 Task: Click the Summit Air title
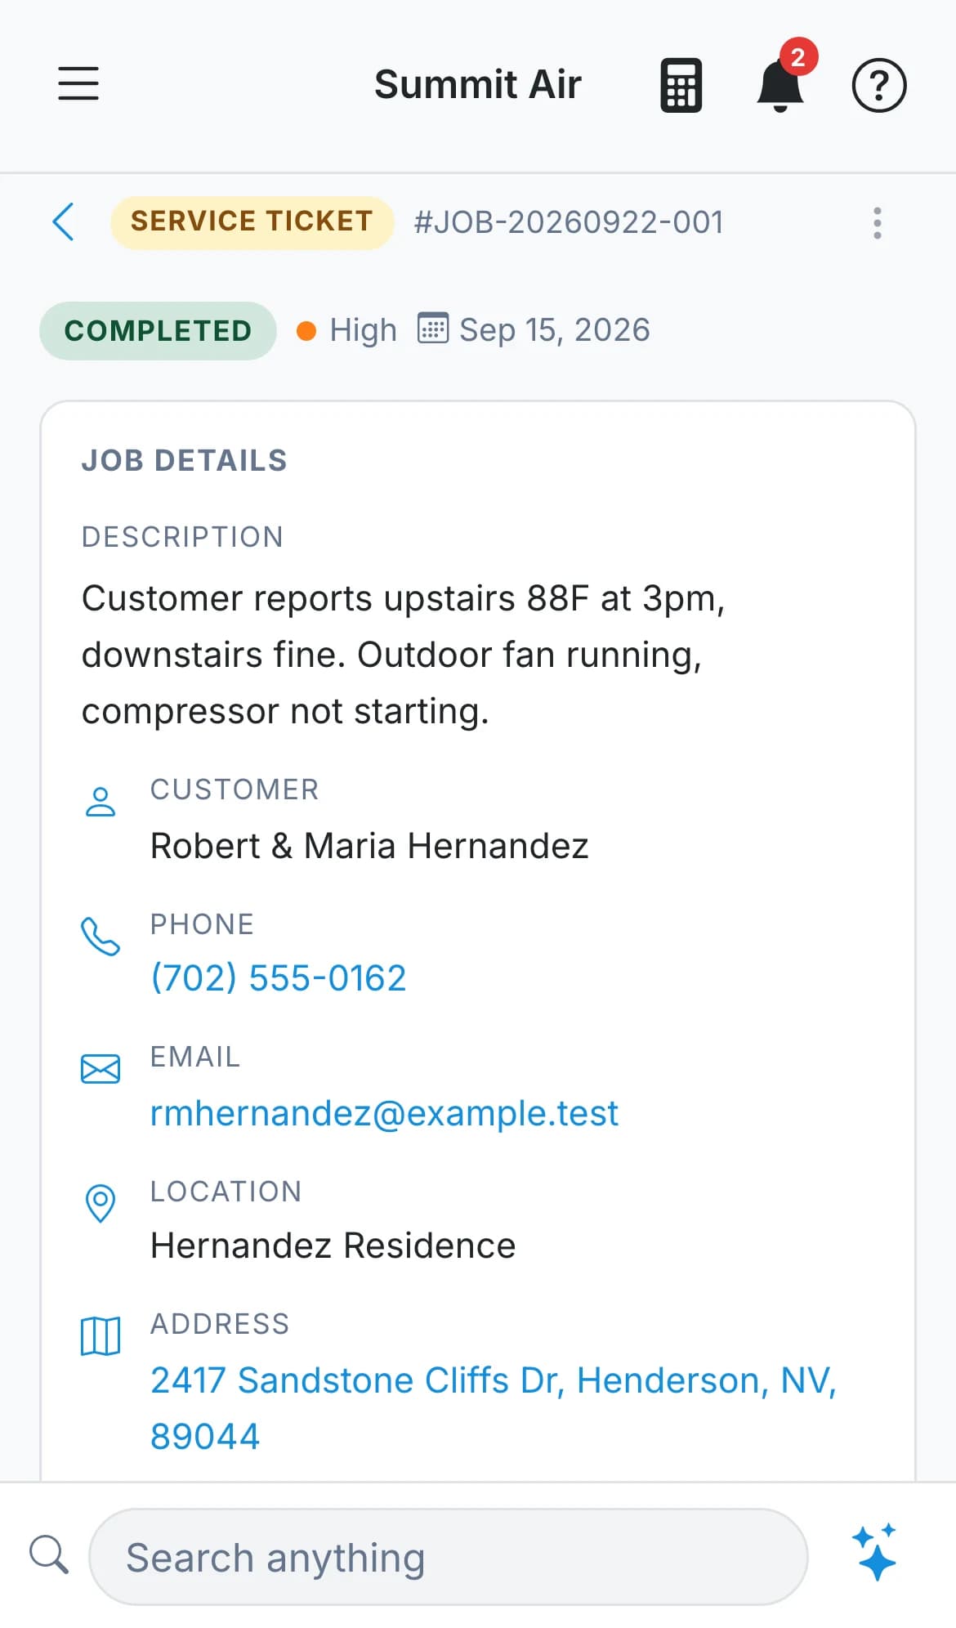pyautogui.click(x=478, y=84)
